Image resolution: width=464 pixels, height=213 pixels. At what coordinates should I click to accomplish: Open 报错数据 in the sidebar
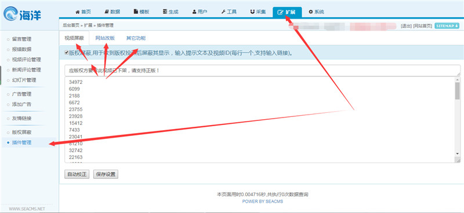[x=21, y=49]
